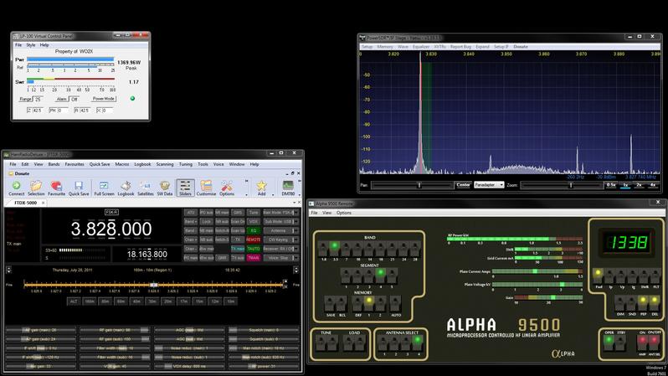
Task: Select antenna 4 on Alpha 9500
Action: coord(418,342)
